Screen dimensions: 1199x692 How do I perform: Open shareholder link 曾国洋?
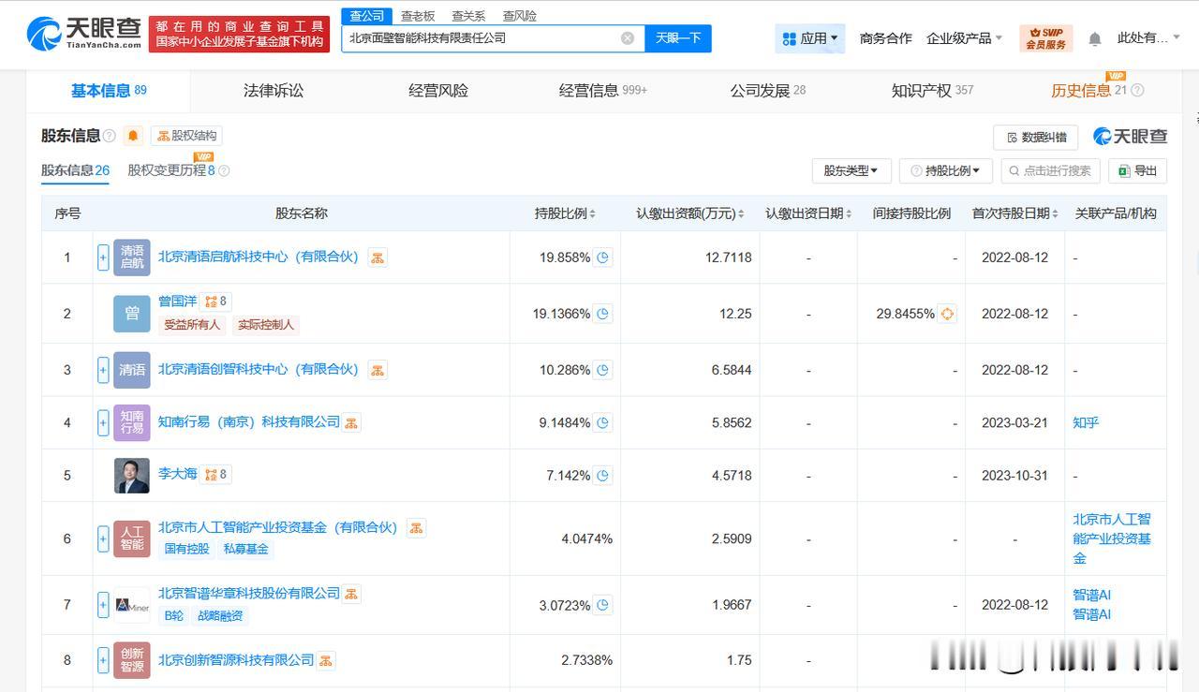(177, 302)
